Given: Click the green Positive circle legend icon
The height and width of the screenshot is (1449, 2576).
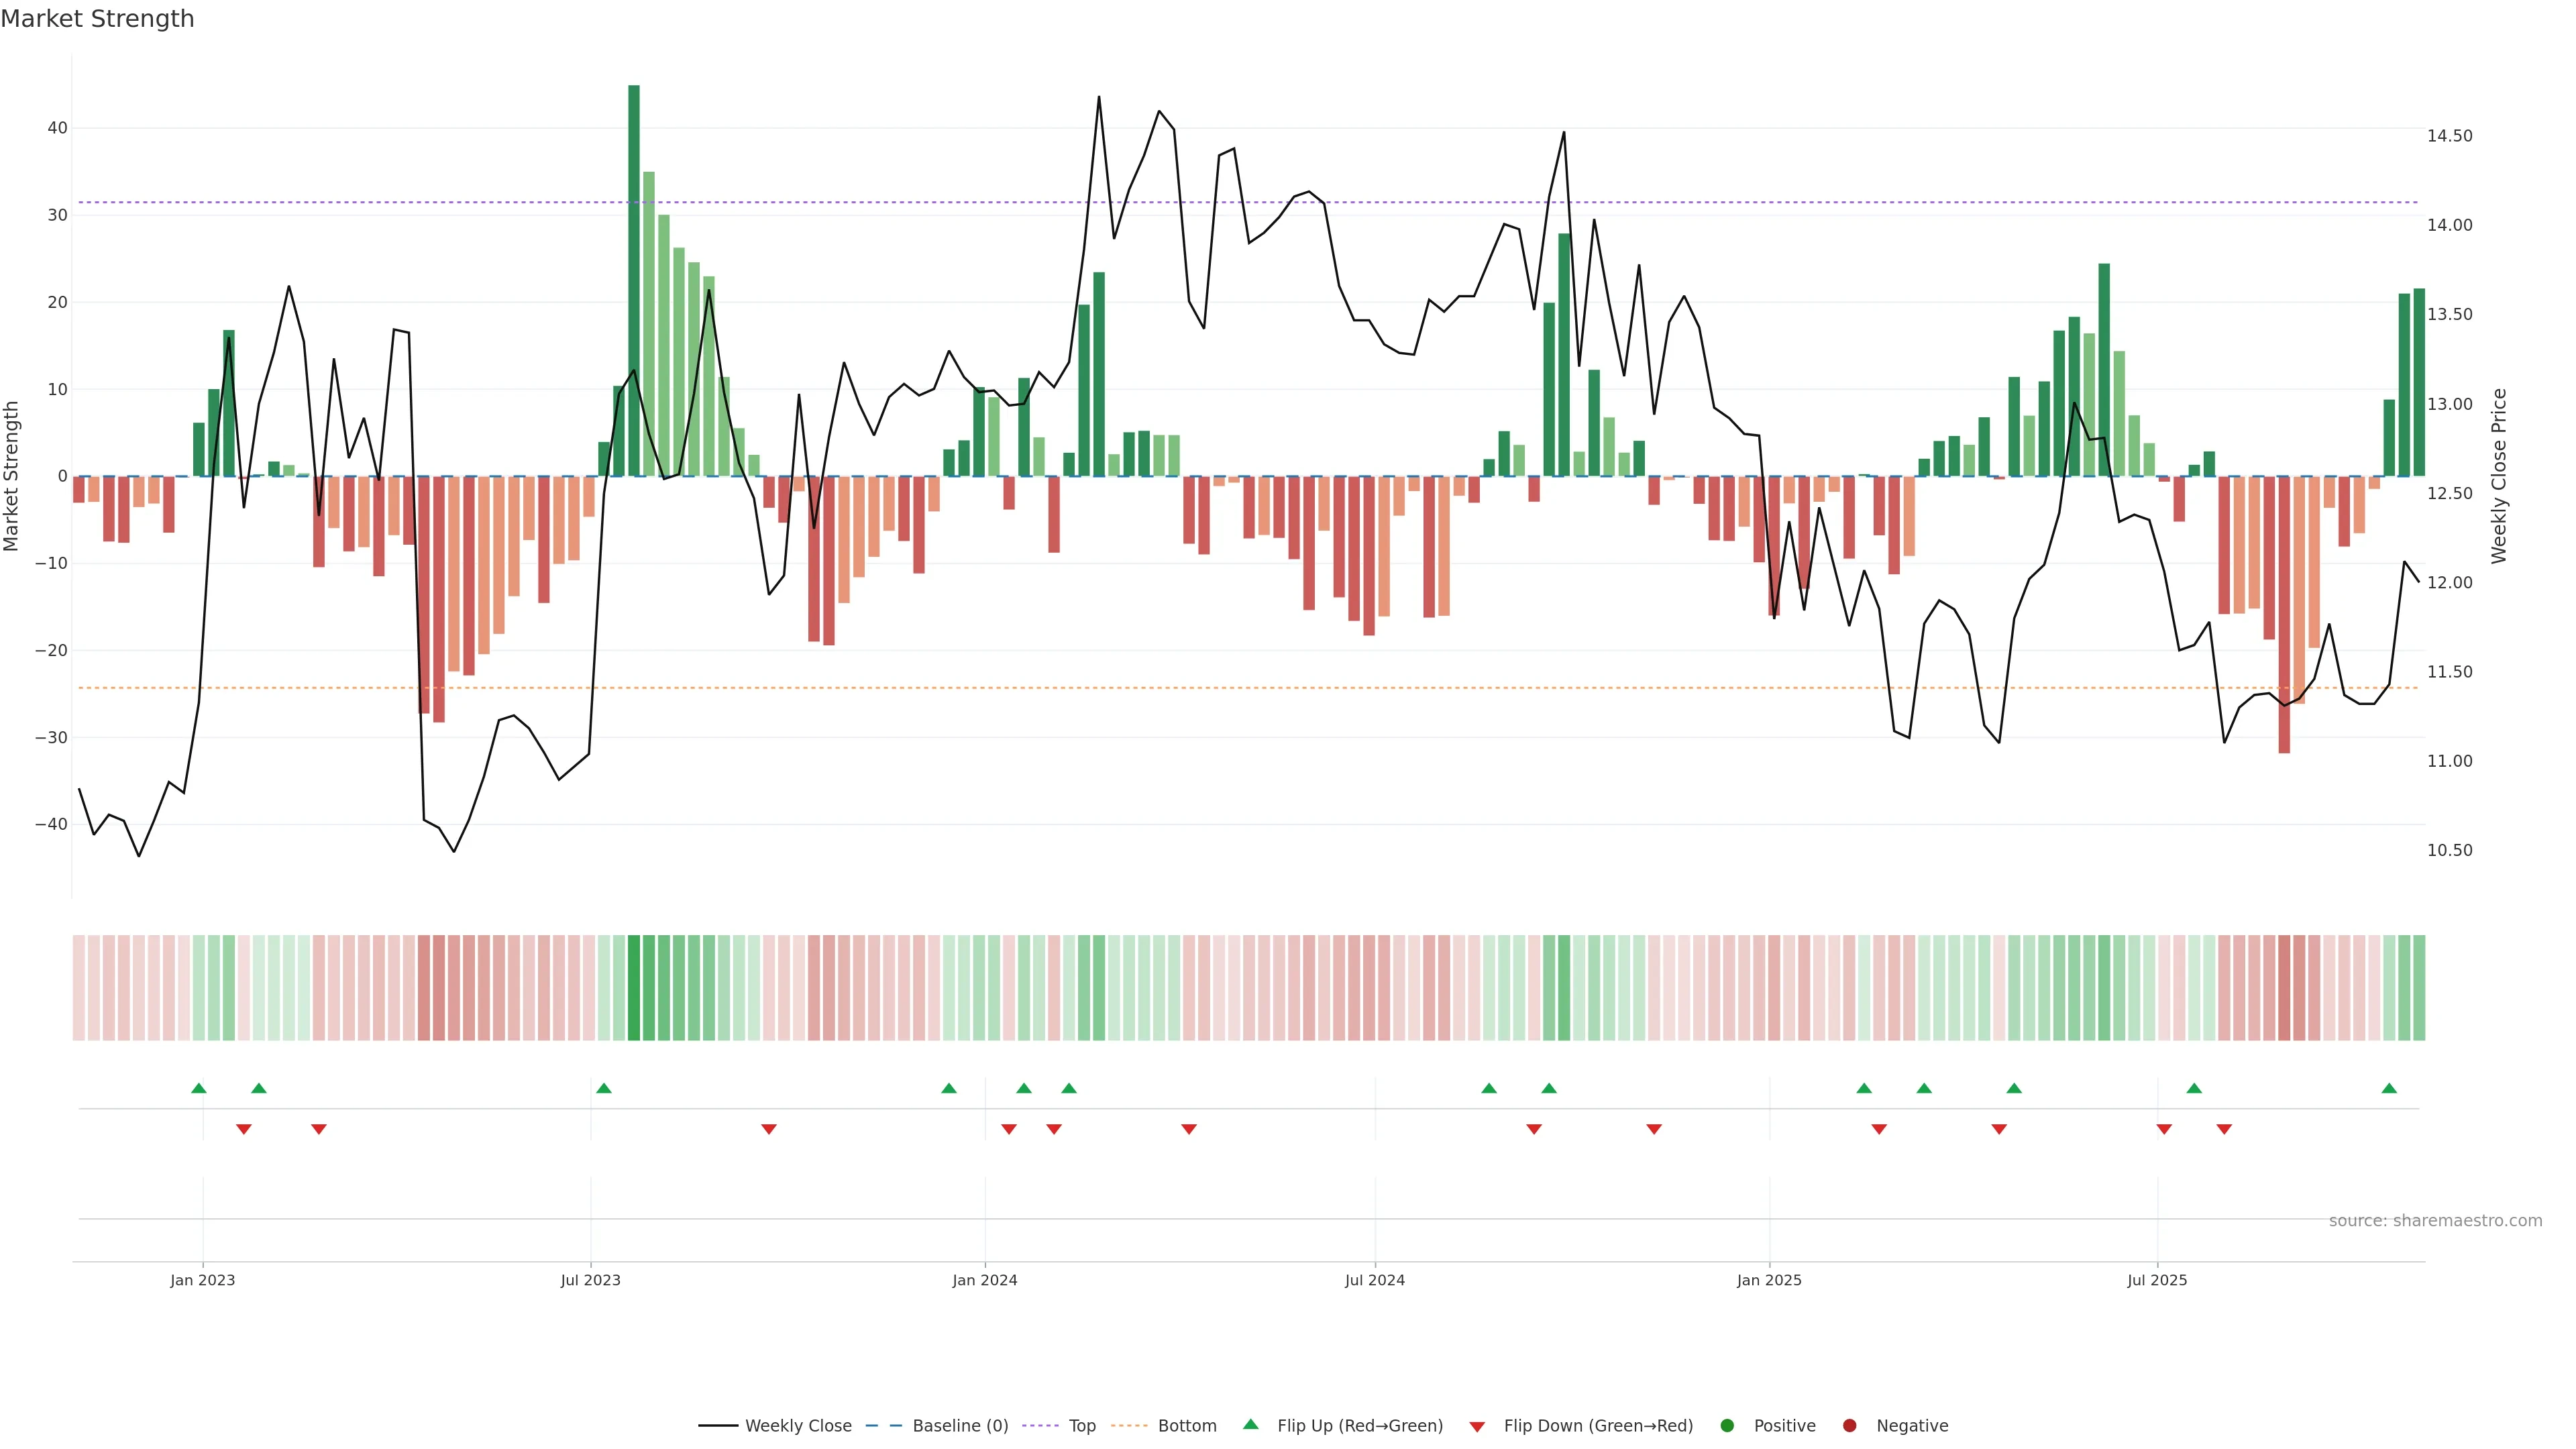Looking at the screenshot, I should tap(1727, 1426).
